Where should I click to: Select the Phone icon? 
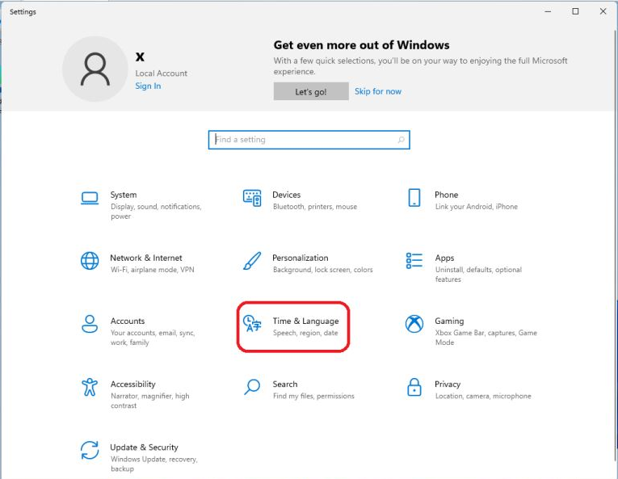point(414,198)
